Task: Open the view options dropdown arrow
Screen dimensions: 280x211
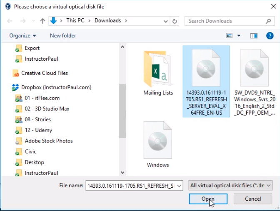Action: click(x=239, y=36)
